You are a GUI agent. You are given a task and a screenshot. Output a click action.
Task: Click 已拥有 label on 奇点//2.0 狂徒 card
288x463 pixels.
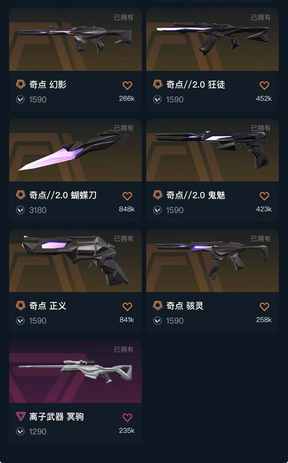coord(261,17)
